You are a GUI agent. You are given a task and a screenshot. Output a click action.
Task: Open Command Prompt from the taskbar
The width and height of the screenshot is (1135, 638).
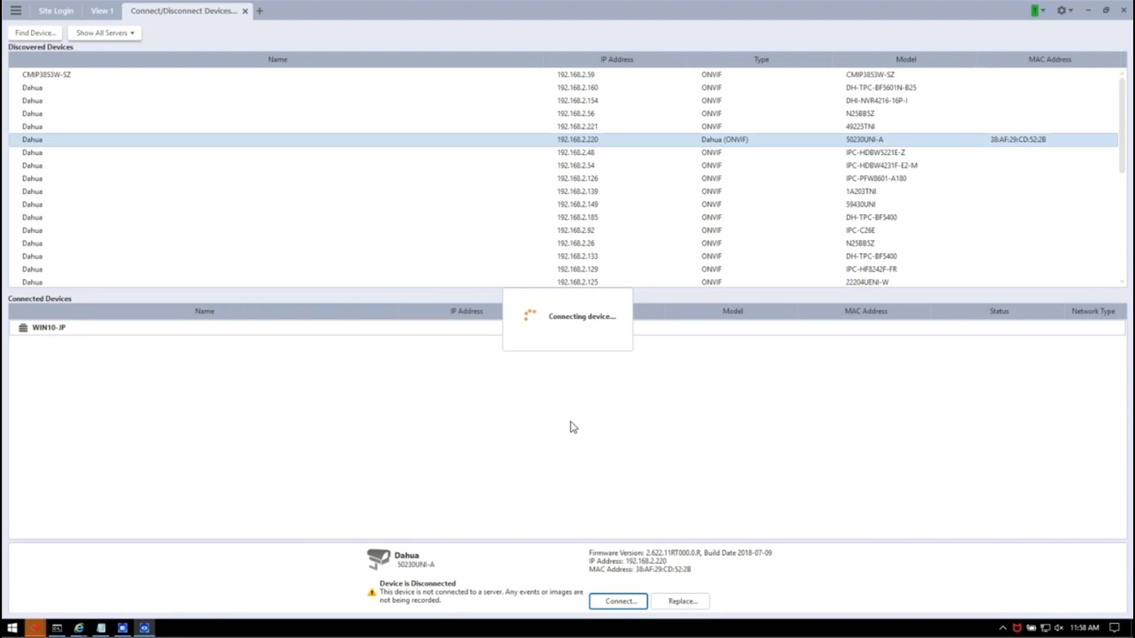(57, 628)
